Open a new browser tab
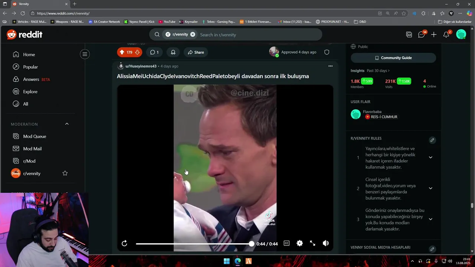 (75, 4)
